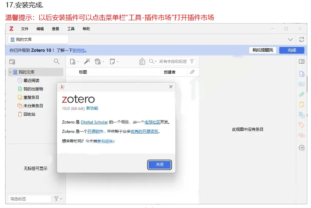Click the 此视图中没有条目 text
Screen dimensions: 311x208
247,129
